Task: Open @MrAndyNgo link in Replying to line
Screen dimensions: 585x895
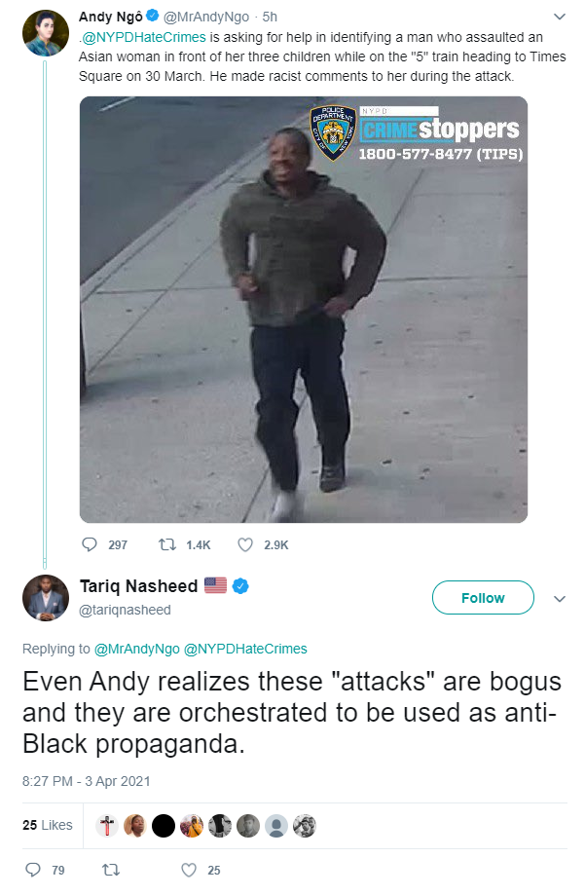Action: click(136, 649)
